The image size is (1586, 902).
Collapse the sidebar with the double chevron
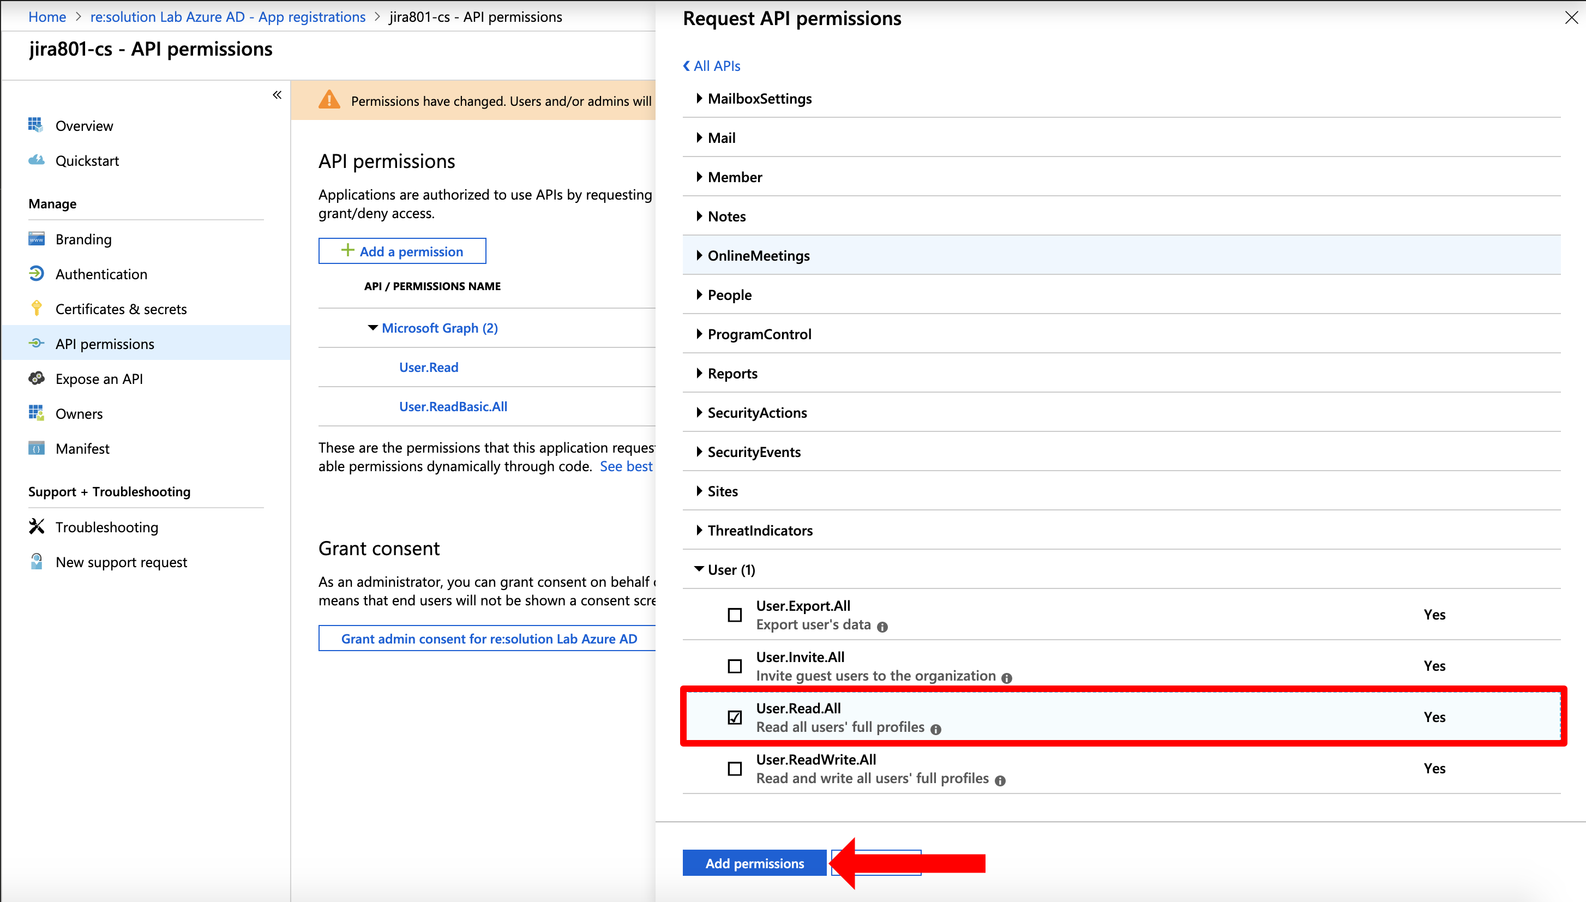pos(277,95)
